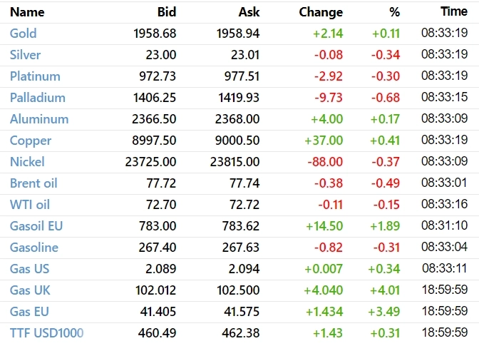Open the Gold commodity link
Image resolution: width=479 pixels, height=351 pixels.
click(24, 34)
